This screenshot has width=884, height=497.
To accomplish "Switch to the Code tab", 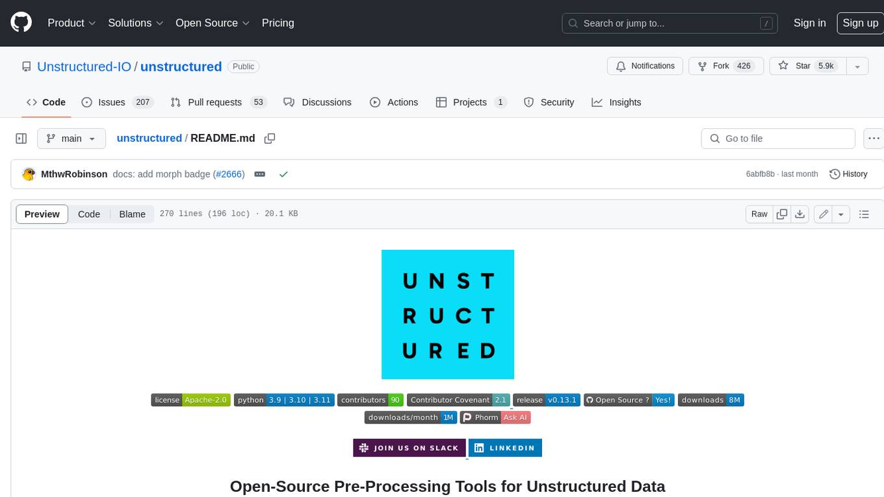I will (x=46, y=102).
